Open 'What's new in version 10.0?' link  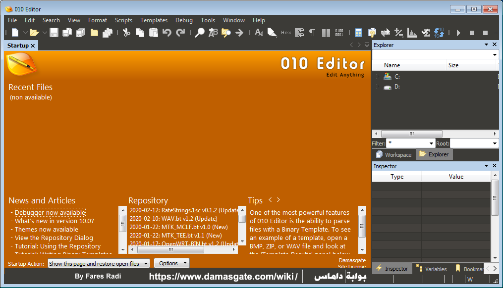54,221
